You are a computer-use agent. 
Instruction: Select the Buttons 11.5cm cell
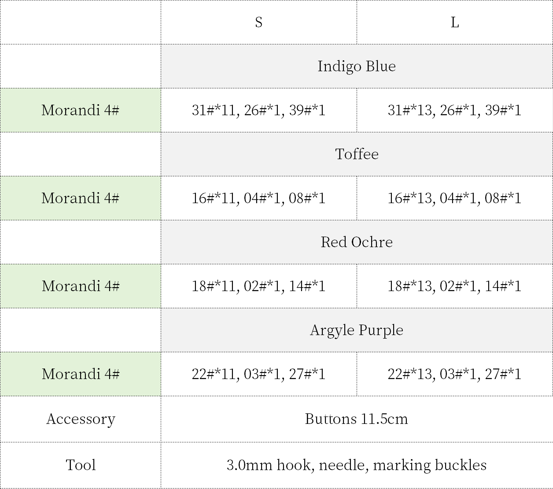coord(357,419)
